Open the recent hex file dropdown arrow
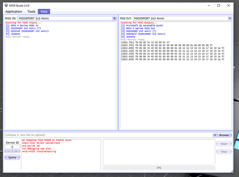 [x=215, y=135]
